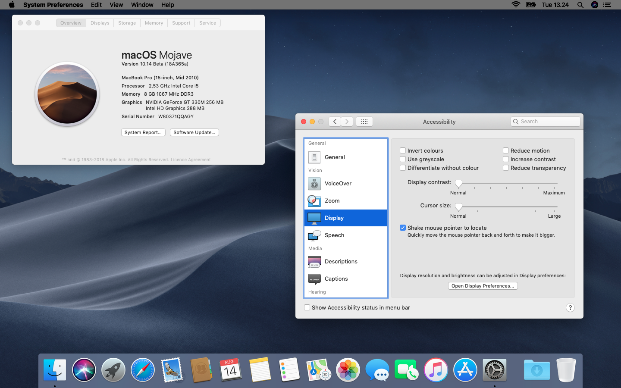This screenshot has height=388, width=621.
Task: Switch to Memory tab in About window
Action: coord(154,23)
